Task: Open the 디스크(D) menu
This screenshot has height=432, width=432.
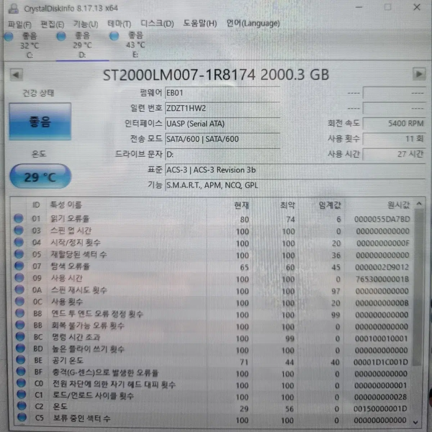Action: [x=157, y=24]
